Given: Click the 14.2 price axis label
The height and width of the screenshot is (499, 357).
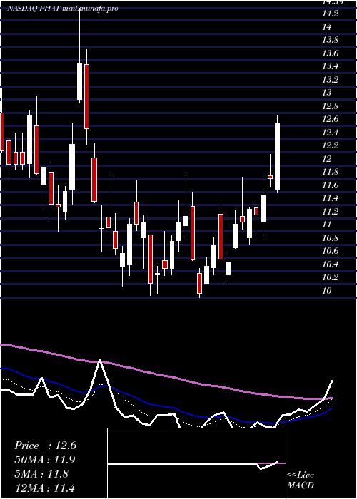Looking at the screenshot, I should 330,14.
